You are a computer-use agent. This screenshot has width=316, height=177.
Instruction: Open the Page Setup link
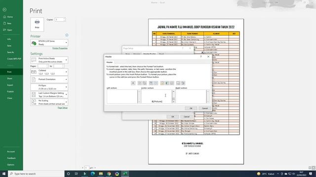pos(63,108)
